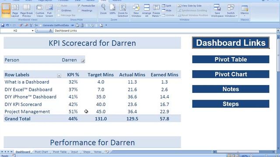The height and width of the screenshot is (157, 280).
Task: Open the Person filter dropdown
Action: tap(83, 61)
